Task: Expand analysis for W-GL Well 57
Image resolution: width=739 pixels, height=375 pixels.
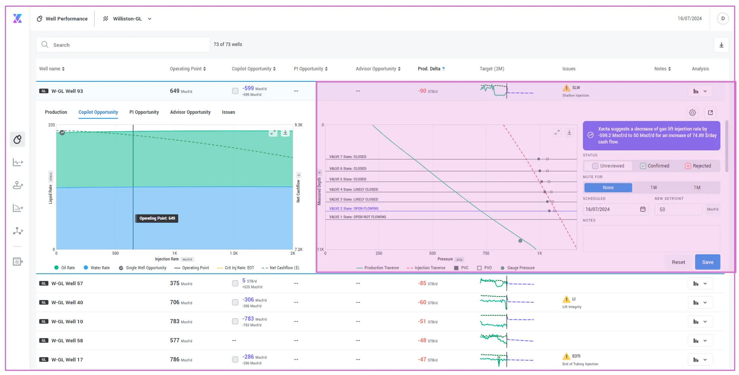Action: [x=701, y=283]
